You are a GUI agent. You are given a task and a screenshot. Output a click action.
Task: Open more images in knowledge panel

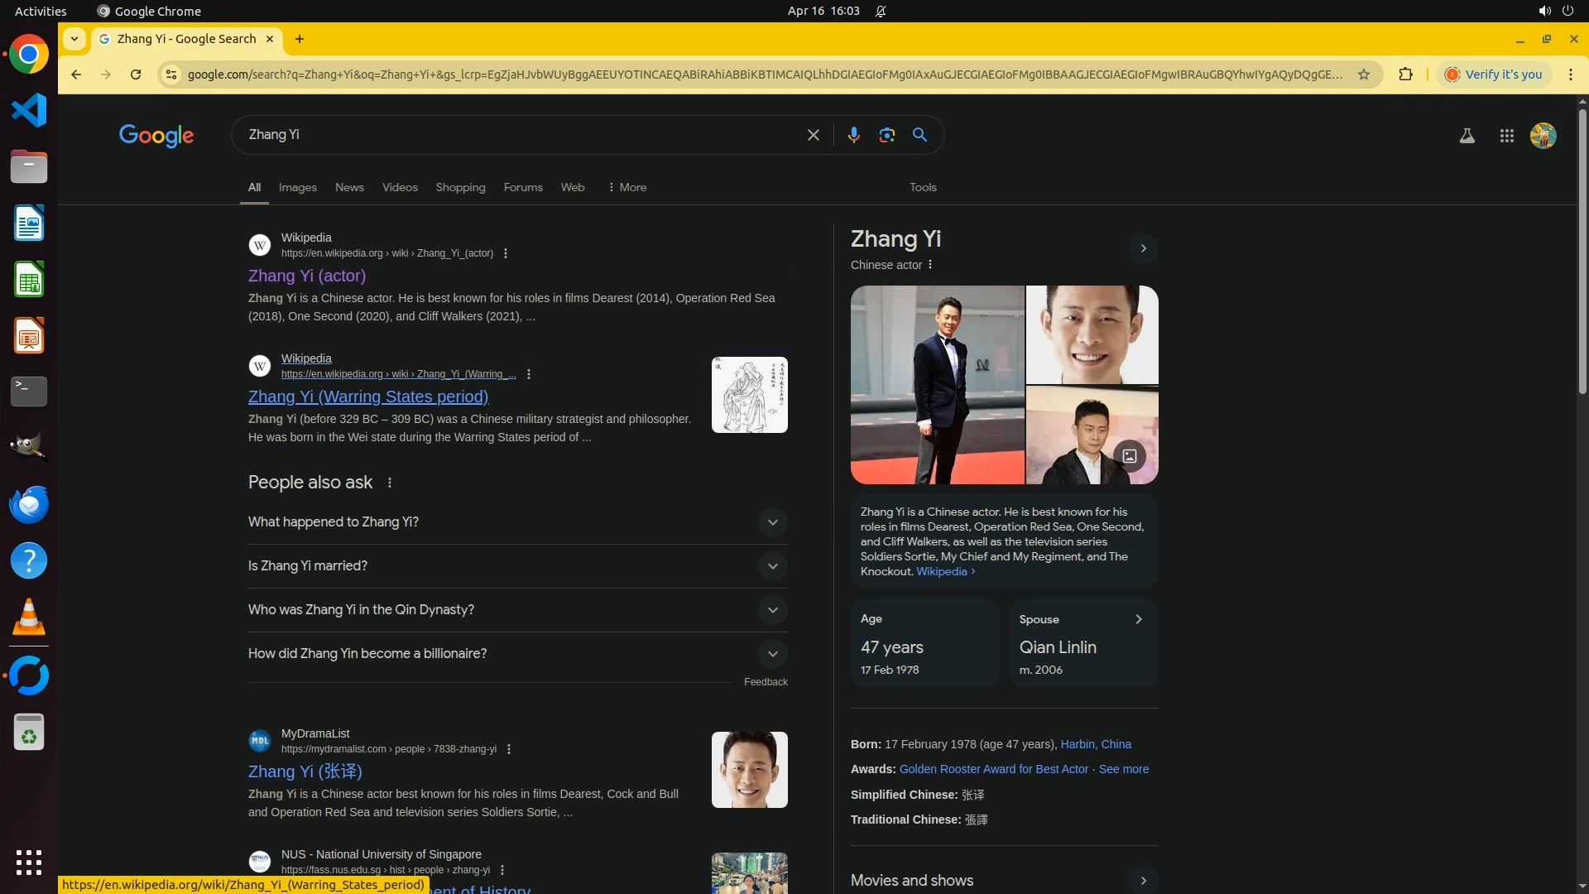[x=1129, y=455]
